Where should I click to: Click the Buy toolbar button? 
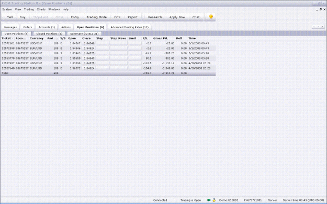coord(22,17)
